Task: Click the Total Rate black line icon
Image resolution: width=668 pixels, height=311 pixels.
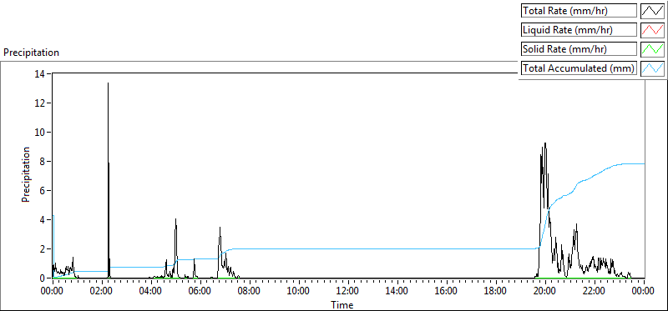Action: click(652, 11)
